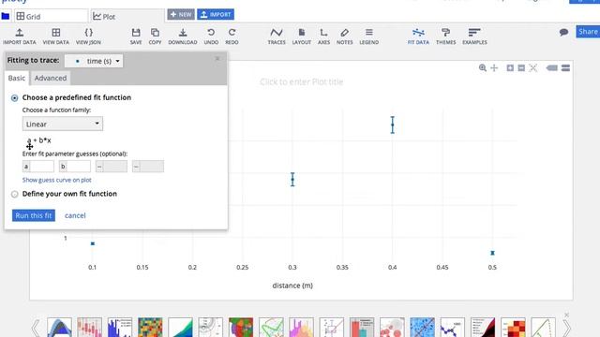Click the Import button
600x337 pixels.
216,15
